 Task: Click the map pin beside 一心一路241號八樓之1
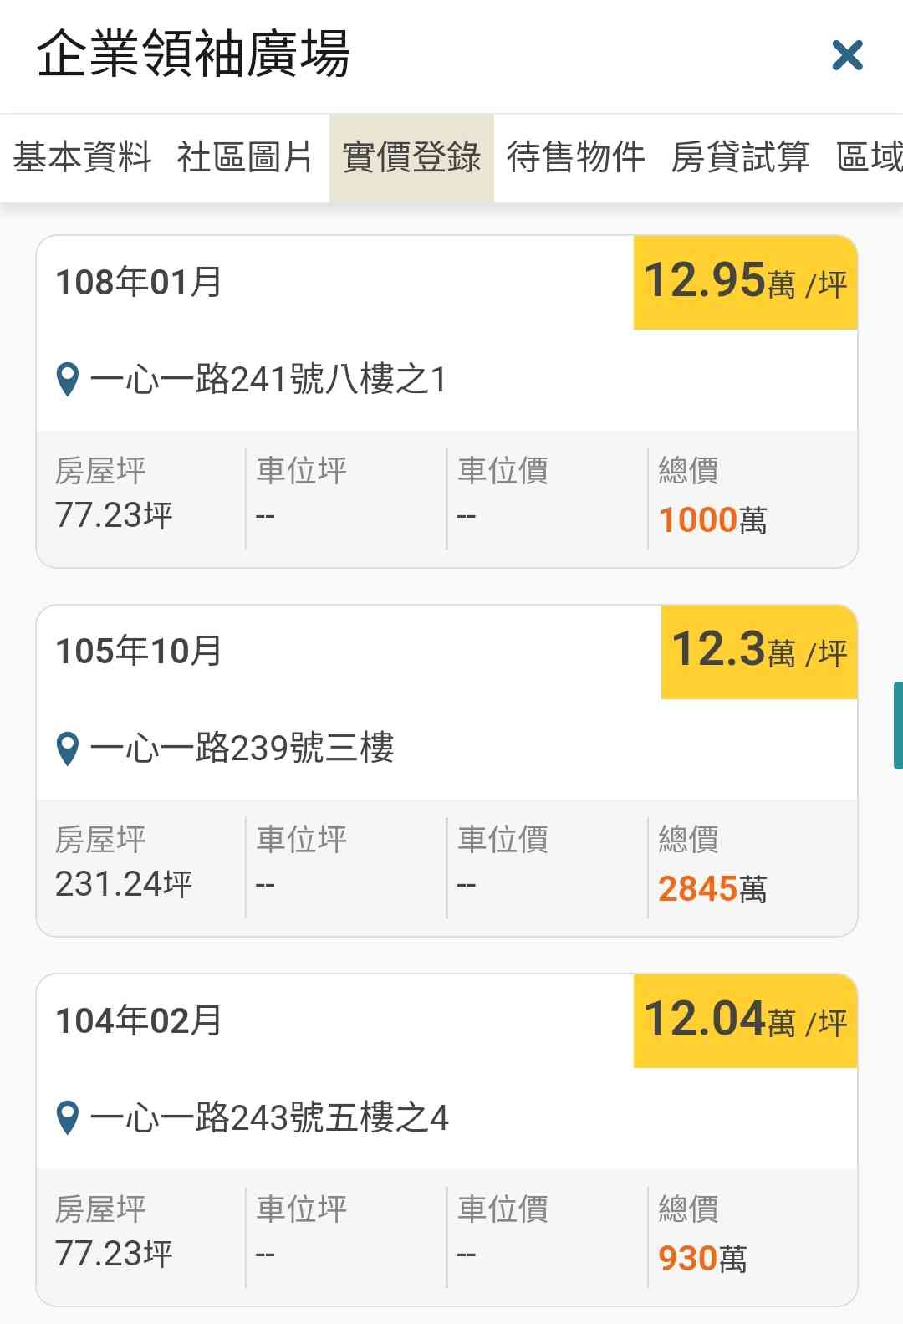click(x=67, y=380)
